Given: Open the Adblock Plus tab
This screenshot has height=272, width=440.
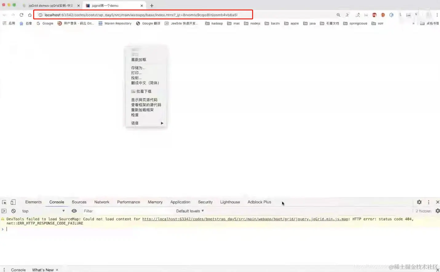Looking at the screenshot, I should [x=259, y=202].
